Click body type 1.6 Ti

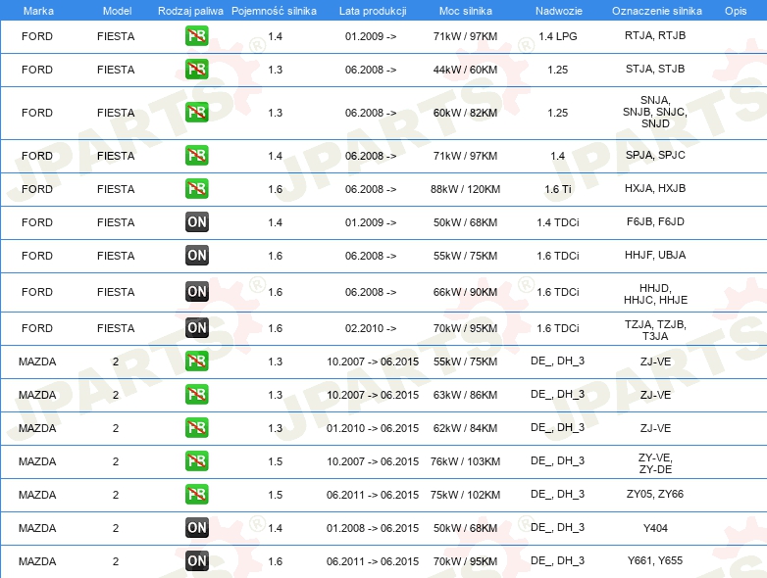click(x=558, y=189)
